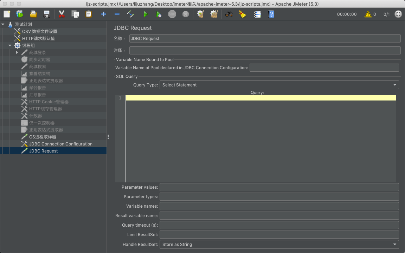Expand all with the plus icon
The image size is (405, 253).
coord(104,14)
